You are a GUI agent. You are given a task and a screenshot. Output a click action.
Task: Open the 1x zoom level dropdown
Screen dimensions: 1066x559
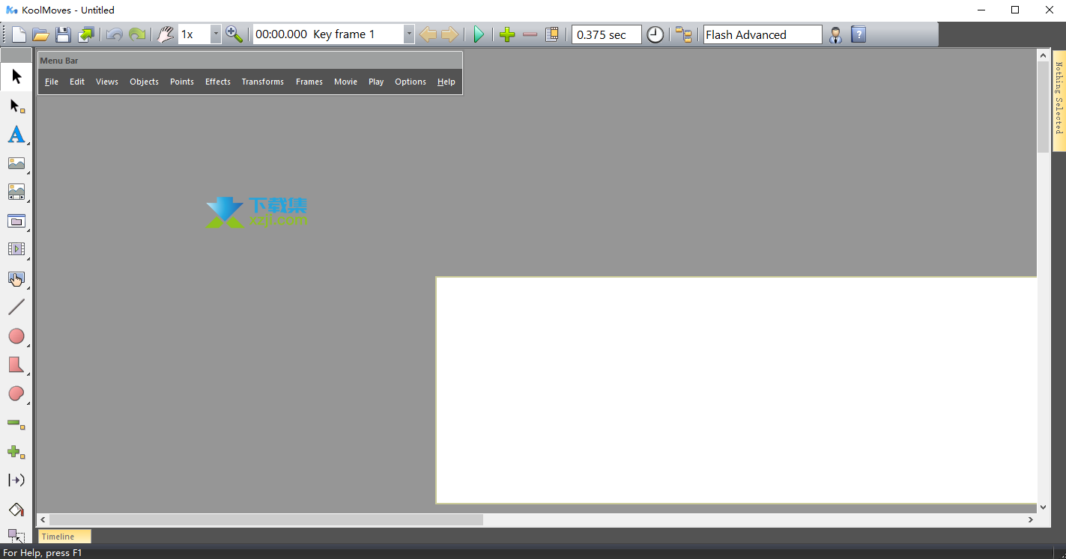216,34
